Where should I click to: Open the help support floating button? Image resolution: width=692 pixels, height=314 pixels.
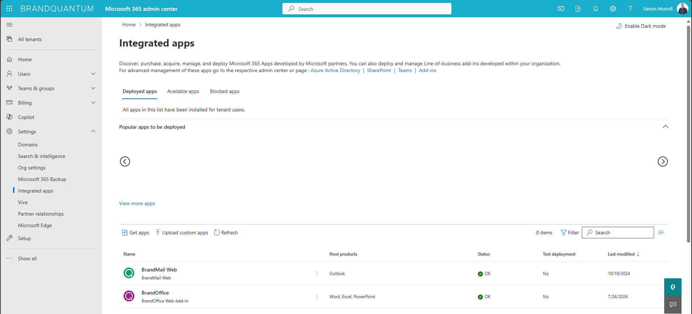click(x=673, y=287)
